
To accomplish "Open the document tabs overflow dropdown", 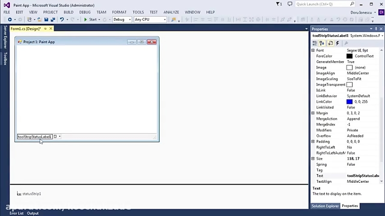I will pyautogui.click(x=306, y=29).
